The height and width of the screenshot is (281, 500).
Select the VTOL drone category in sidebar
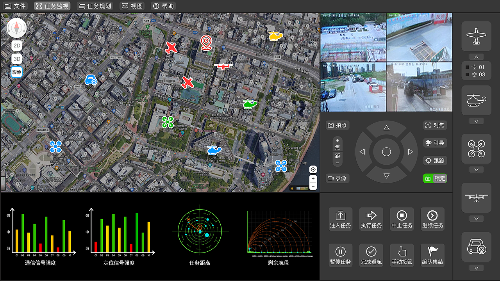tap(476, 197)
